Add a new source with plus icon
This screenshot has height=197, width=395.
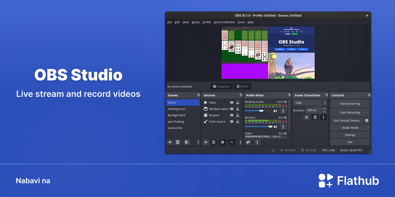click(x=206, y=142)
